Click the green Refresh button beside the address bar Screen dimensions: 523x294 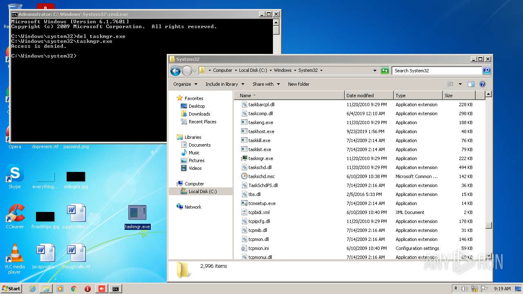385,71
